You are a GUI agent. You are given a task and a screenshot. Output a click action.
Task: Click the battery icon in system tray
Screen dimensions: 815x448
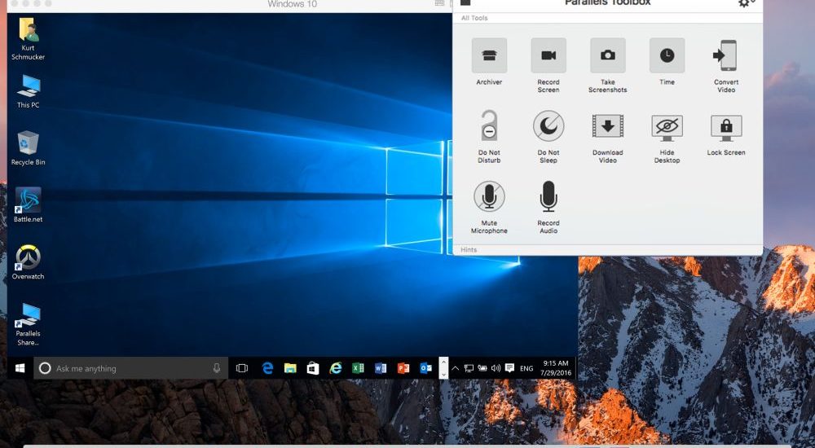(x=482, y=368)
